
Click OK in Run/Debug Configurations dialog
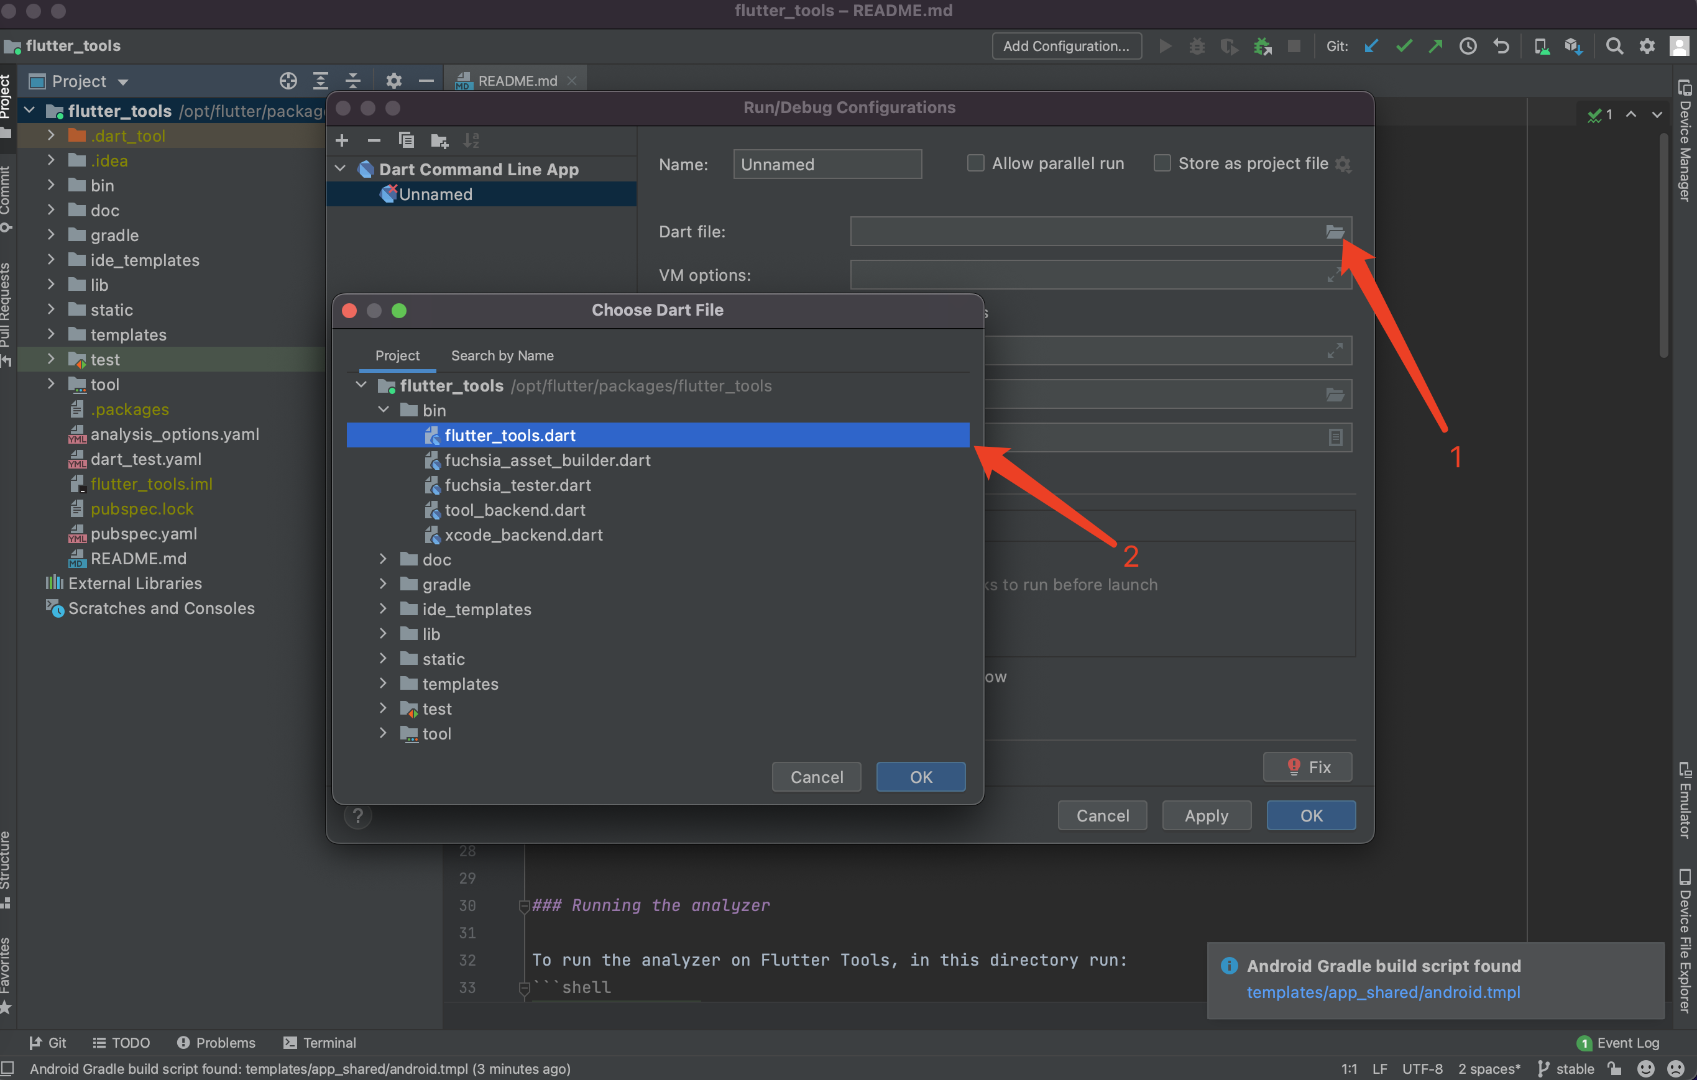(1311, 816)
